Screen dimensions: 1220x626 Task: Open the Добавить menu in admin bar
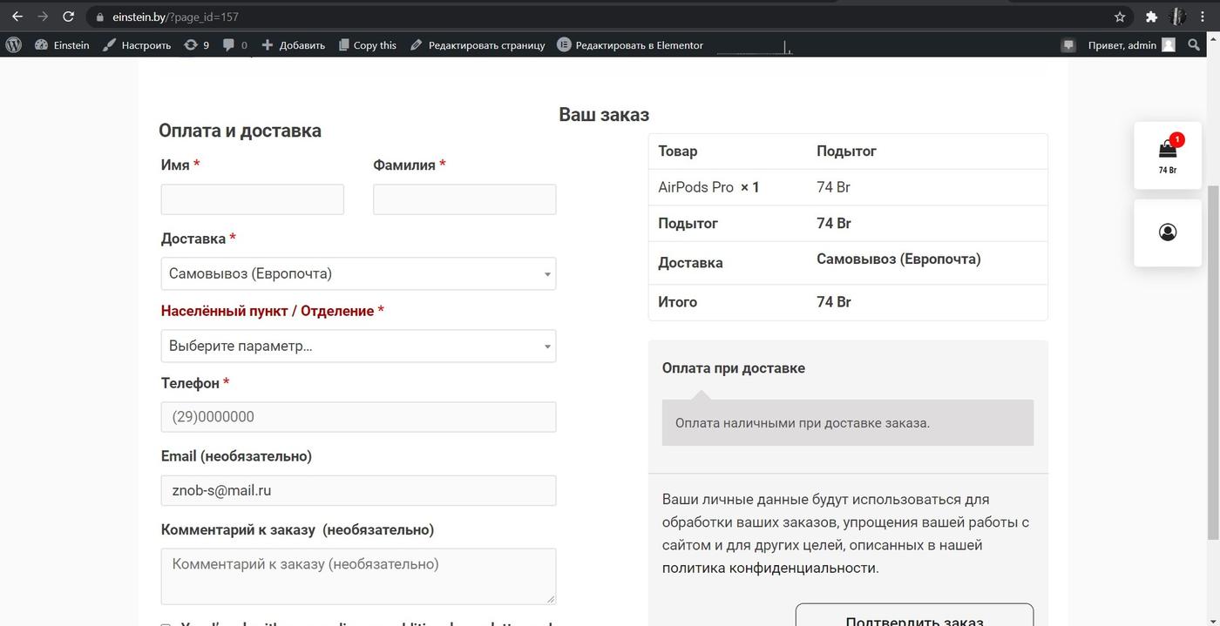(293, 45)
